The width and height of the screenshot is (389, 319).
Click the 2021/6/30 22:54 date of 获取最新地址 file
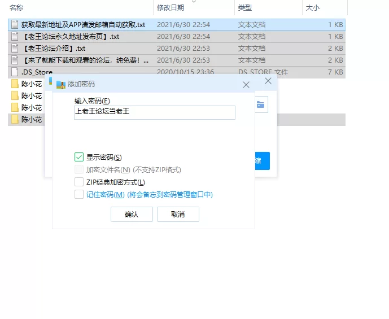(183, 24)
